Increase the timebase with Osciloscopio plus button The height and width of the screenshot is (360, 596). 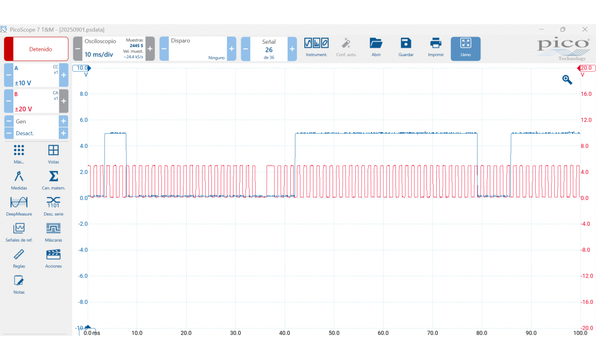point(150,49)
